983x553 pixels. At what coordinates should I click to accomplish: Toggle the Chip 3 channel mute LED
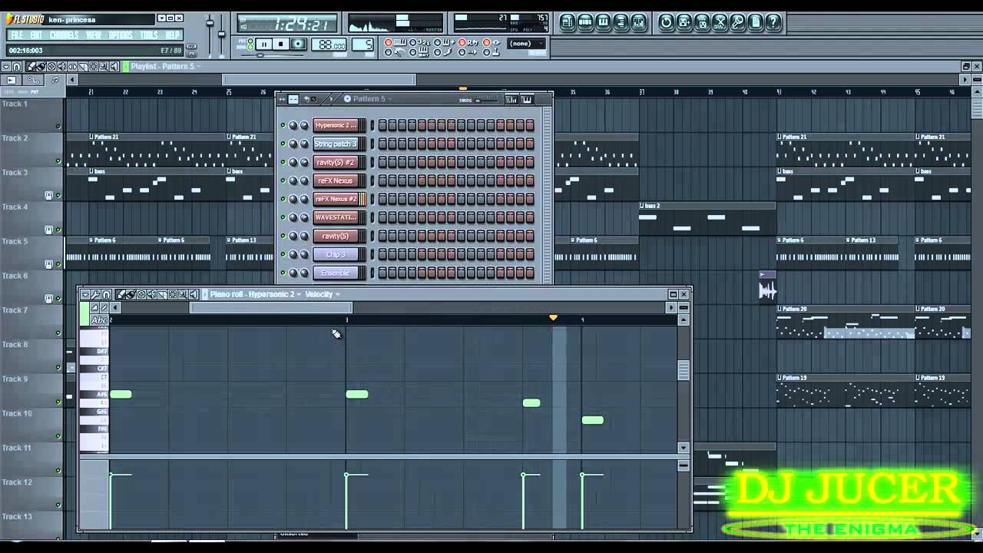283,254
